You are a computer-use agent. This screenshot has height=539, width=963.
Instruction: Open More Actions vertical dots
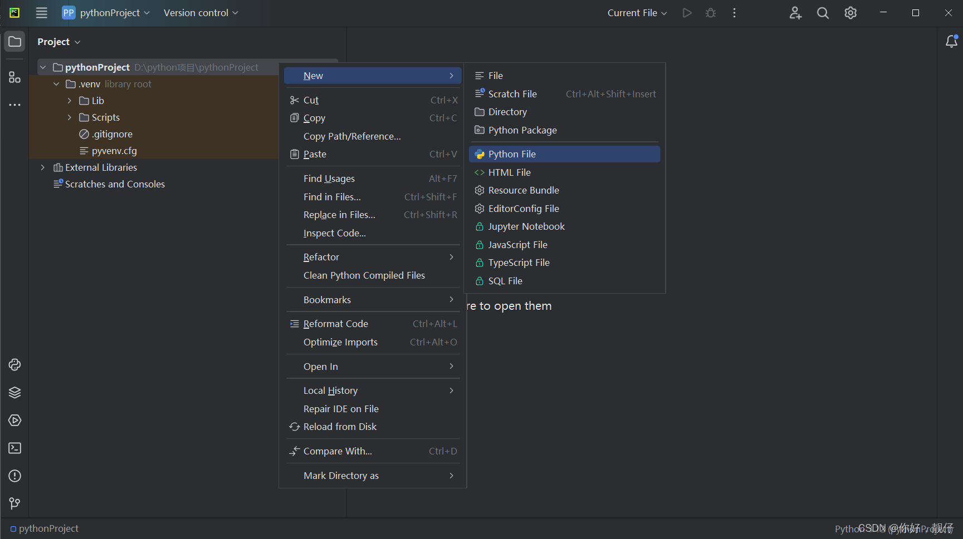pos(735,13)
